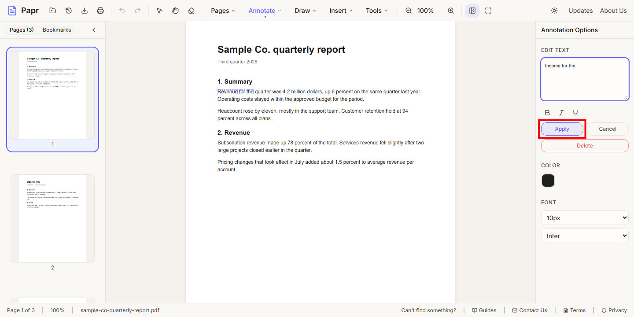Open version history clock icon
The image size is (634, 317).
point(69,11)
